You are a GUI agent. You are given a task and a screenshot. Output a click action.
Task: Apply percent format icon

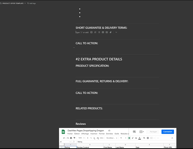point(91,138)
